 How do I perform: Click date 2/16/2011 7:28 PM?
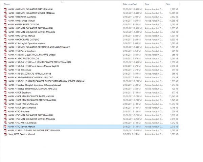coord(132,17)
